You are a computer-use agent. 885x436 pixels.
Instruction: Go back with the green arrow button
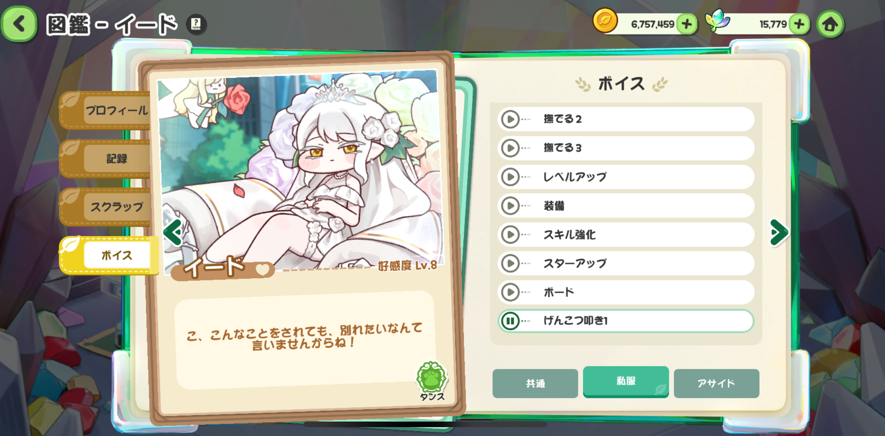coord(19,24)
